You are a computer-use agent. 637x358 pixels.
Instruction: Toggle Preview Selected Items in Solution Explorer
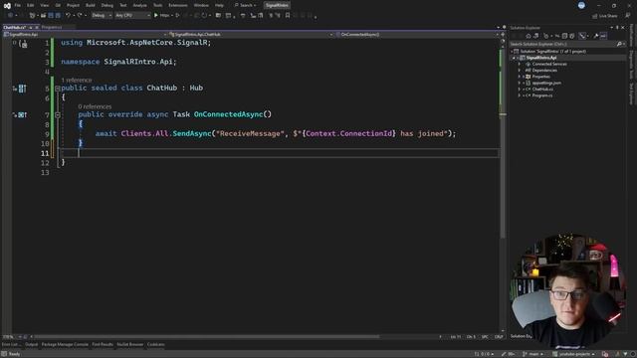604,36
